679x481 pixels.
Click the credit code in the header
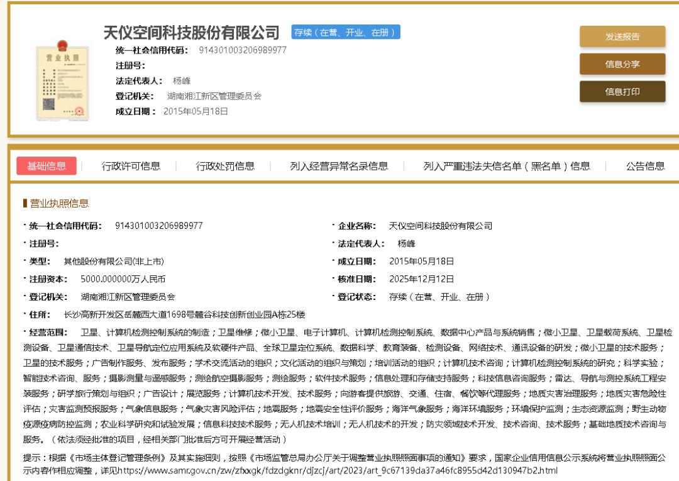coord(243,50)
